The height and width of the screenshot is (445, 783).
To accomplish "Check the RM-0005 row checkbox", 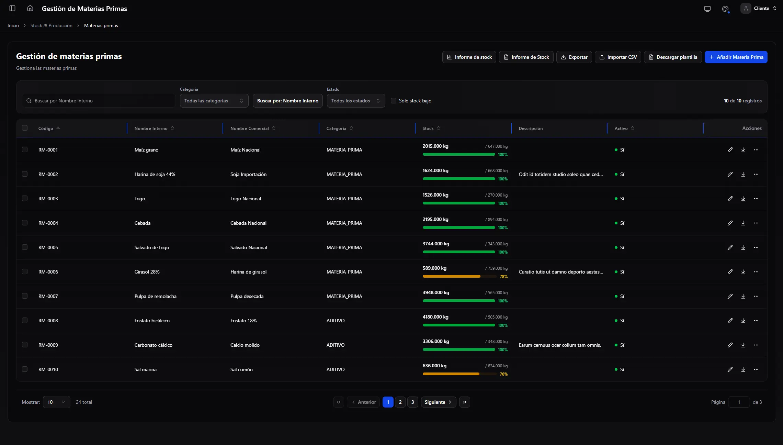I will (x=25, y=247).
